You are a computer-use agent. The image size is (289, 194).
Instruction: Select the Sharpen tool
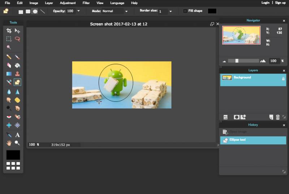17,92
